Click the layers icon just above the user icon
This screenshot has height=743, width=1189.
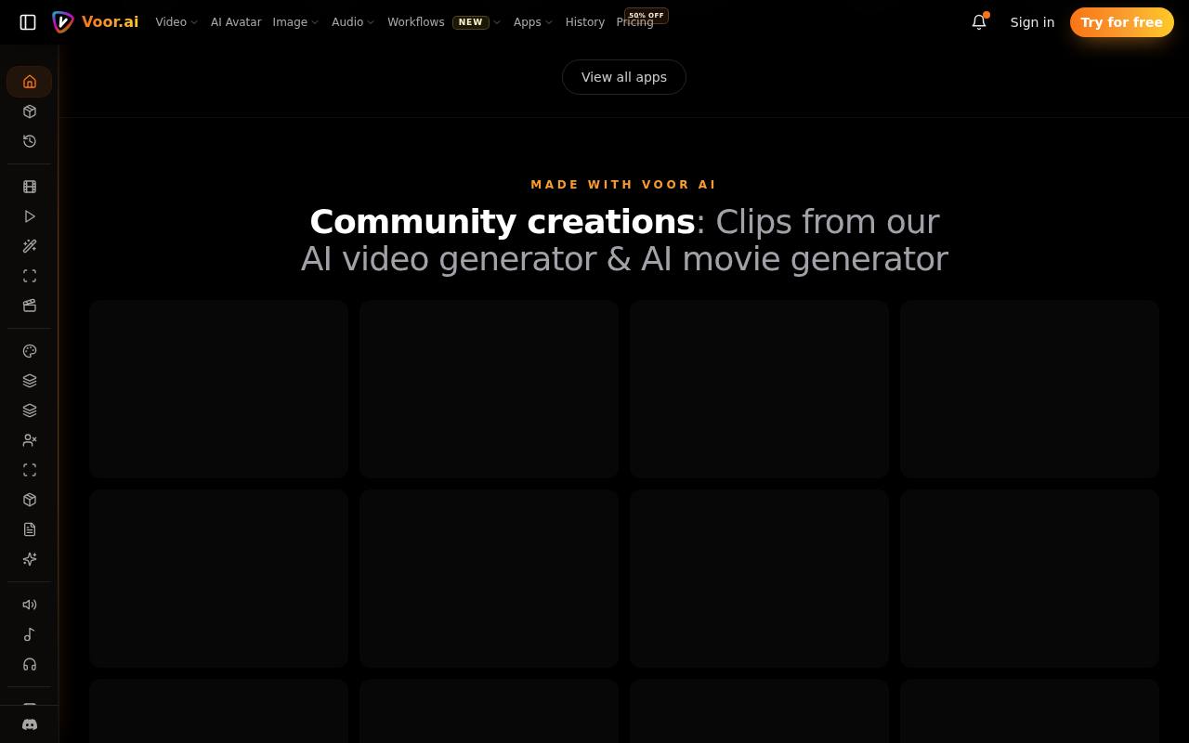(30, 411)
